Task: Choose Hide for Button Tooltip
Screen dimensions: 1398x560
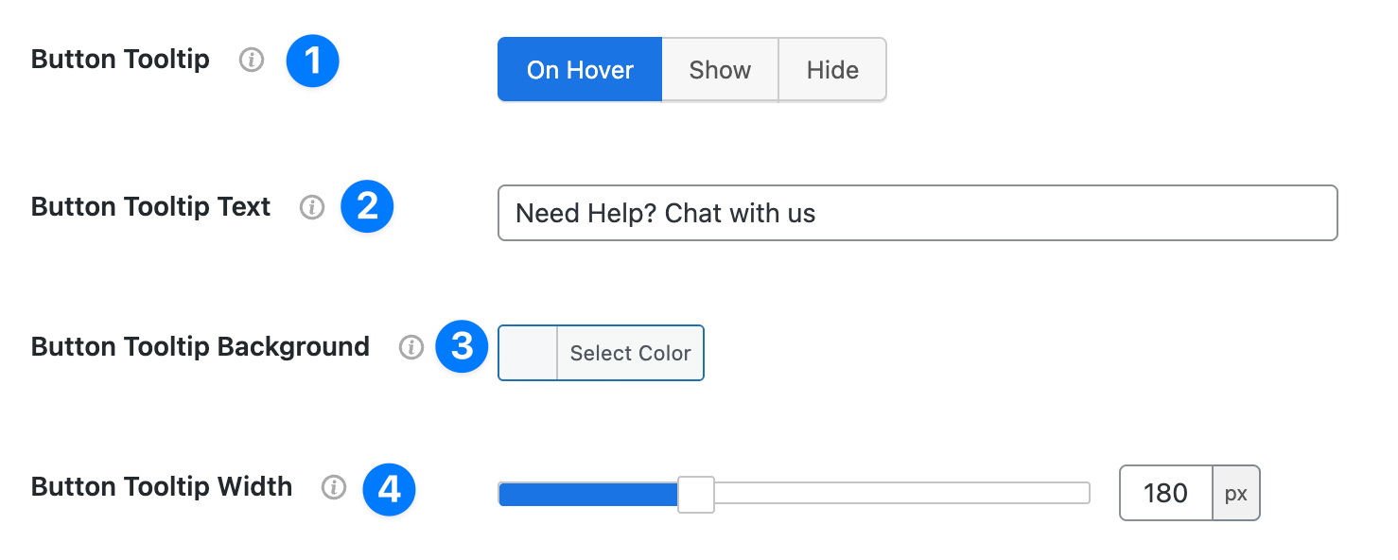Action: [832, 70]
